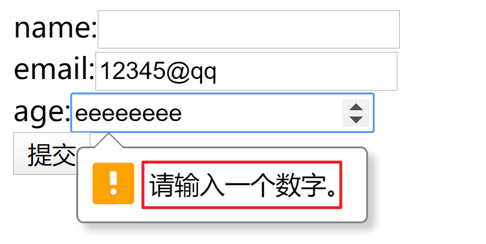Click the eeeeeeeee text in age field

(128, 114)
